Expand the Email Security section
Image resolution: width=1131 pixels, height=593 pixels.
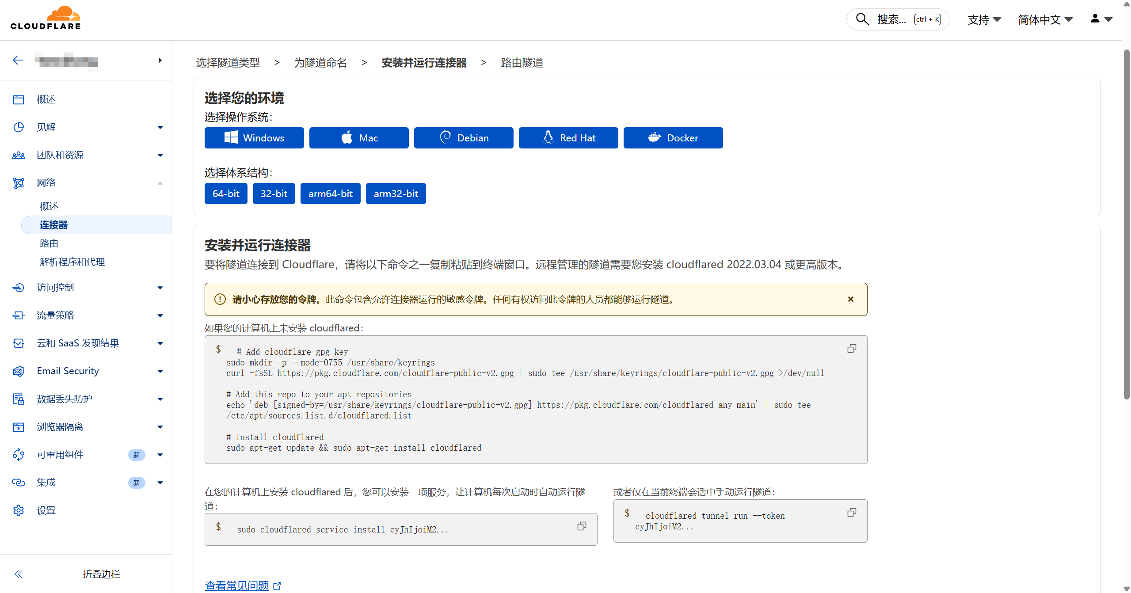[x=68, y=371]
